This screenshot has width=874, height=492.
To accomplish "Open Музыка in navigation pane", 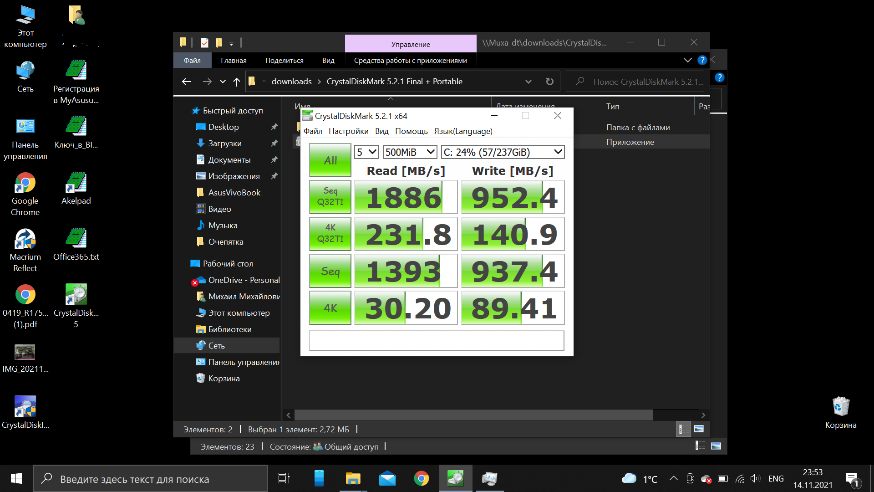I will pos(223,225).
